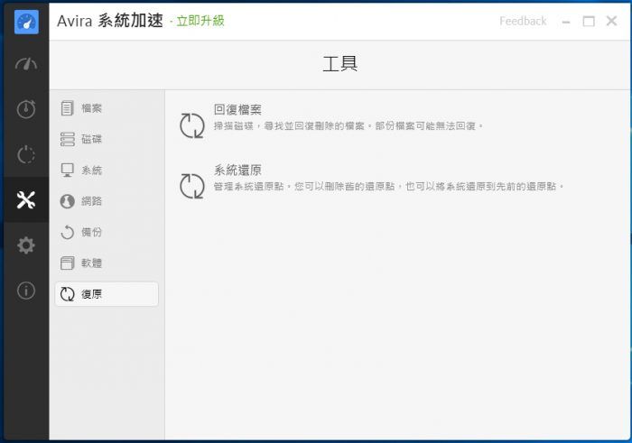Open the Feedback link
The height and width of the screenshot is (443, 632).
[523, 21]
